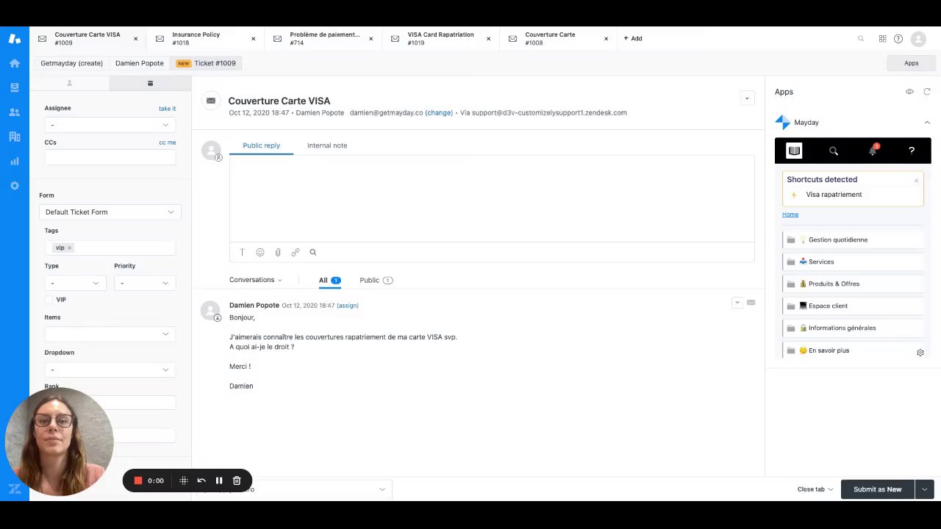The width and height of the screenshot is (941, 529).
Task: Click Submit as New button
Action: (878, 489)
